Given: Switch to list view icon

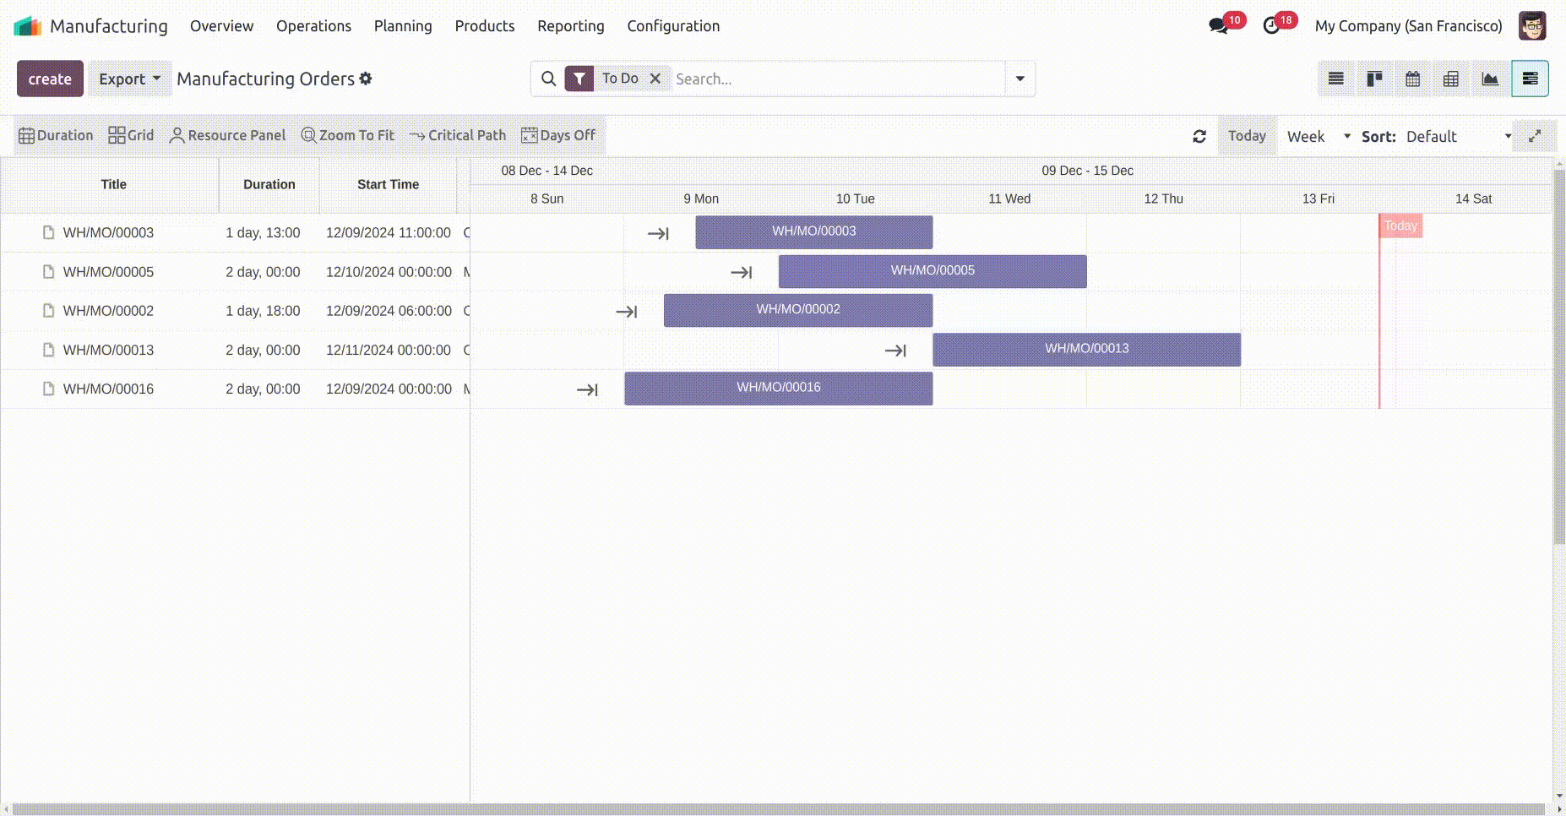Looking at the screenshot, I should (1335, 79).
